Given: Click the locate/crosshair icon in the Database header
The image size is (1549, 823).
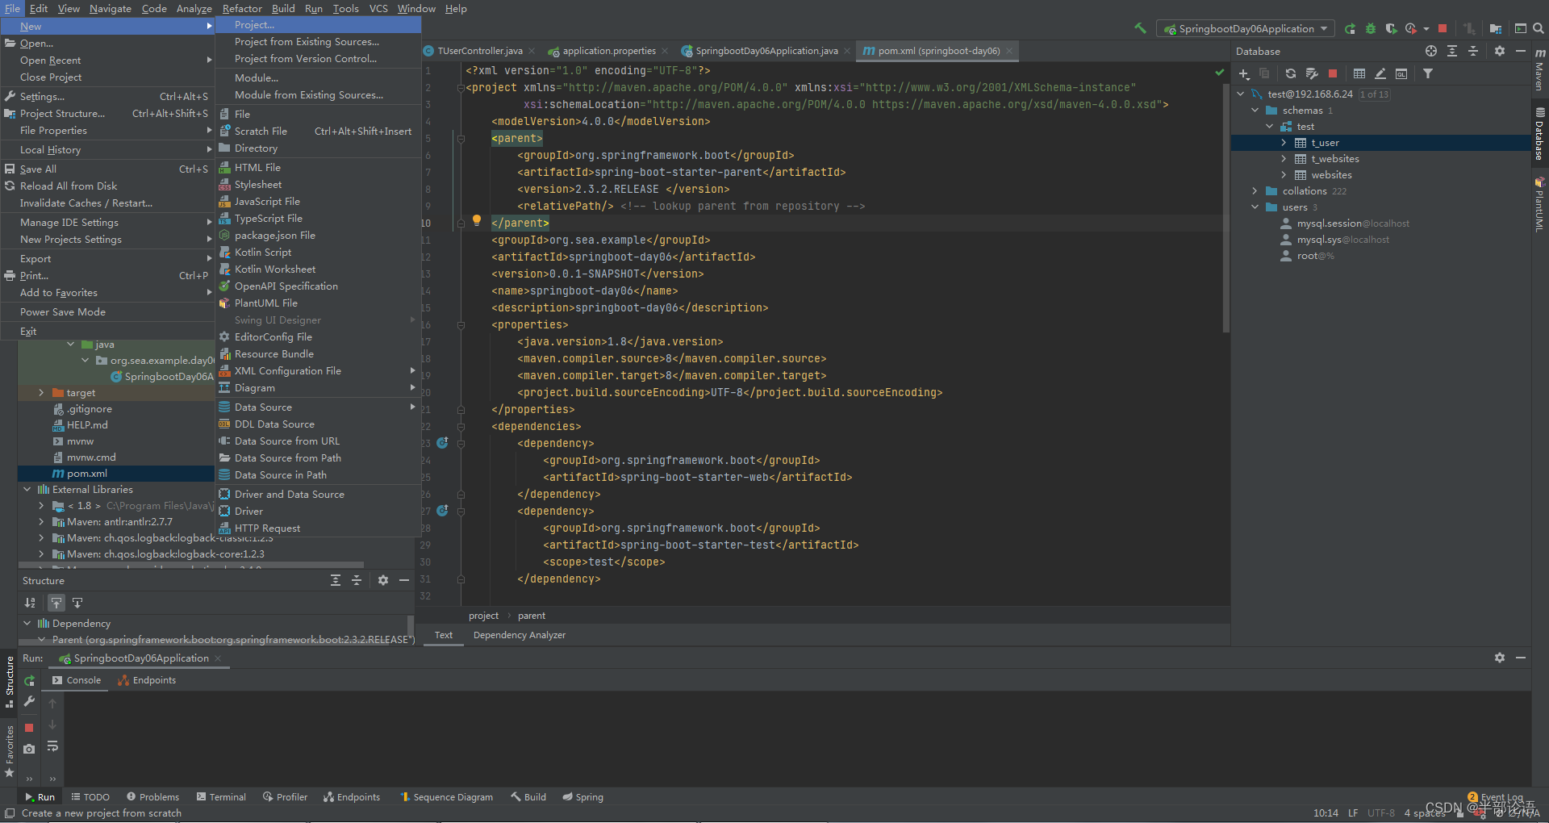Looking at the screenshot, I should pyautogui.click(x=1431, y=51).
